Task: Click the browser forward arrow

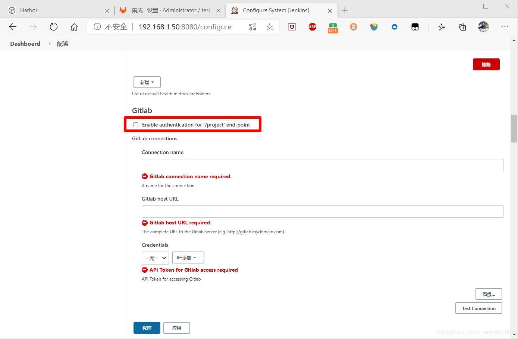Action: [x=33, y=27]
